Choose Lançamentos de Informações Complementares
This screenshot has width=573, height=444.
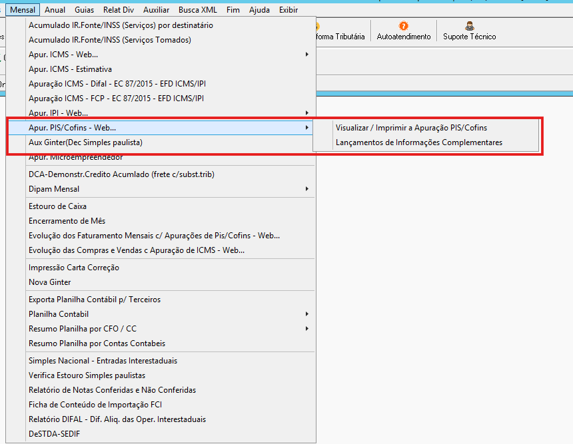pyautogui.click(x=426, y=142)
